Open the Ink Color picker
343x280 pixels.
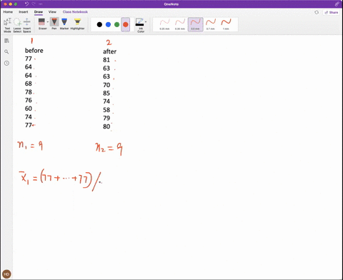tap(140, 25)
